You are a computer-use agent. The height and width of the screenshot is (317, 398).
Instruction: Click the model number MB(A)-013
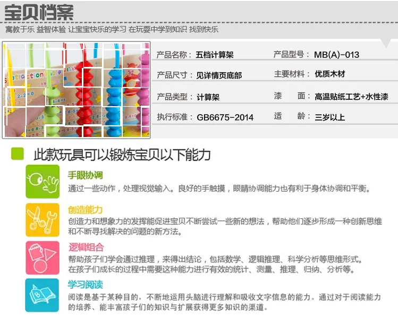coord(336,55)
